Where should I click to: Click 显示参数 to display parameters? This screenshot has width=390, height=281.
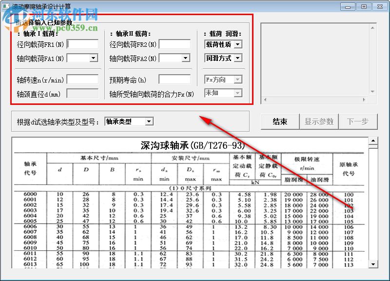pos(319,121)
